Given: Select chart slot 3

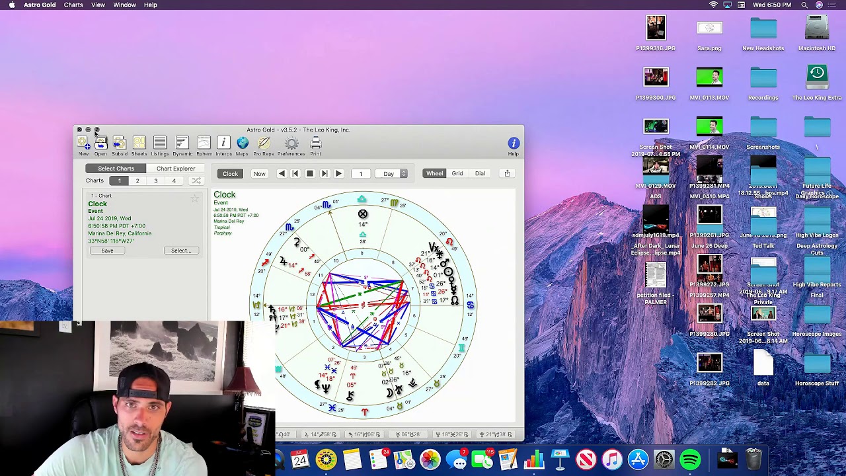Looking at the screenshot, I should tap(156, 180).
